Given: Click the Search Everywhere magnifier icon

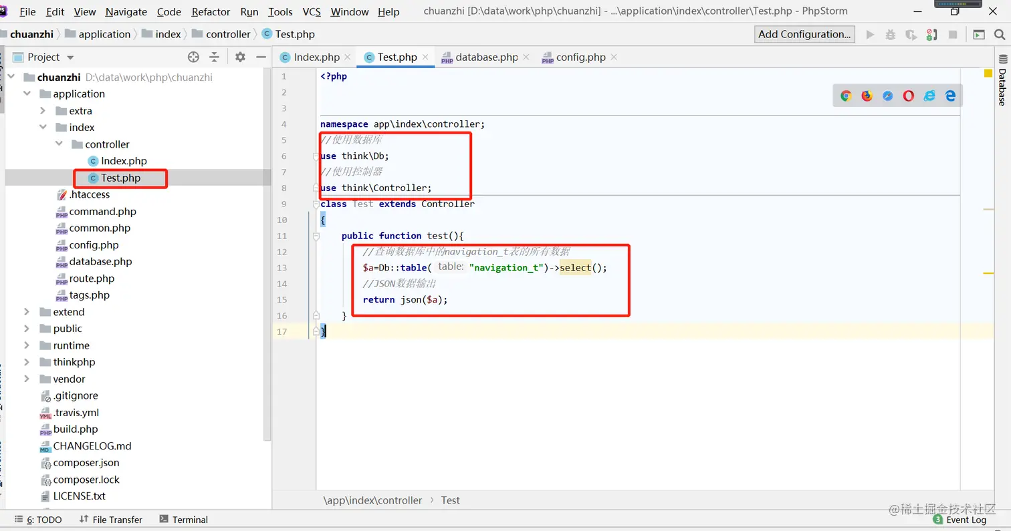Looking at the screenshot, I should tap(999, 35).
